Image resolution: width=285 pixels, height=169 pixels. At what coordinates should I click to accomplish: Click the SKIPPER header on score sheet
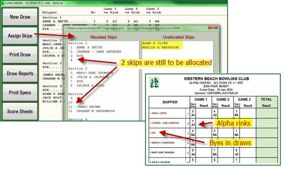pyautogui.click(x=170, y=102)
